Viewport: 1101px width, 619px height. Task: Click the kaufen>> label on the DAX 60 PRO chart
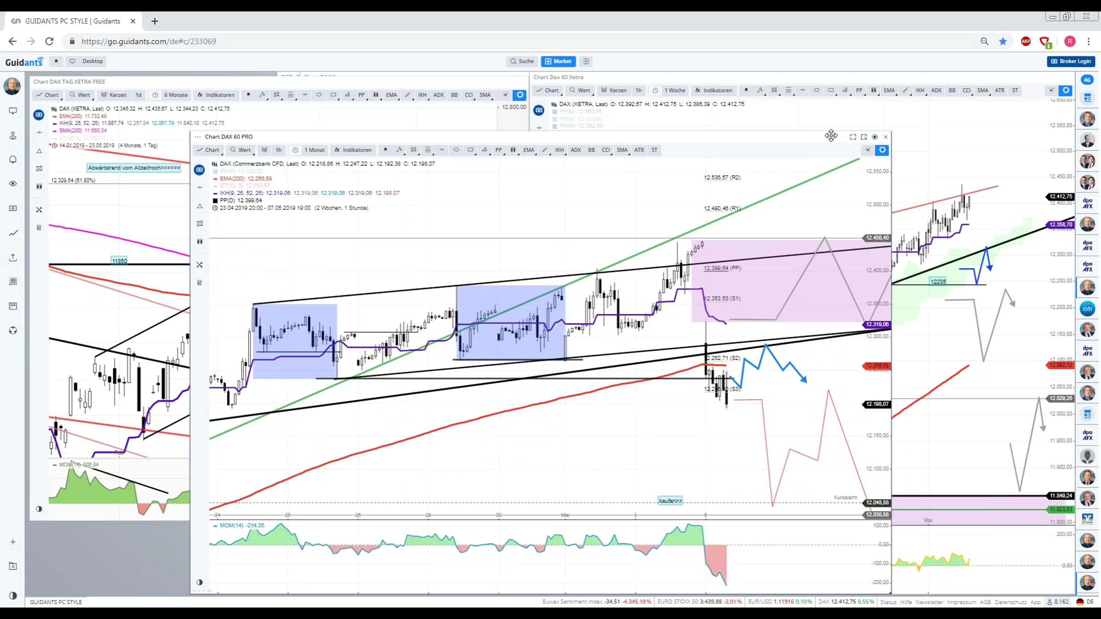point(670,501)
